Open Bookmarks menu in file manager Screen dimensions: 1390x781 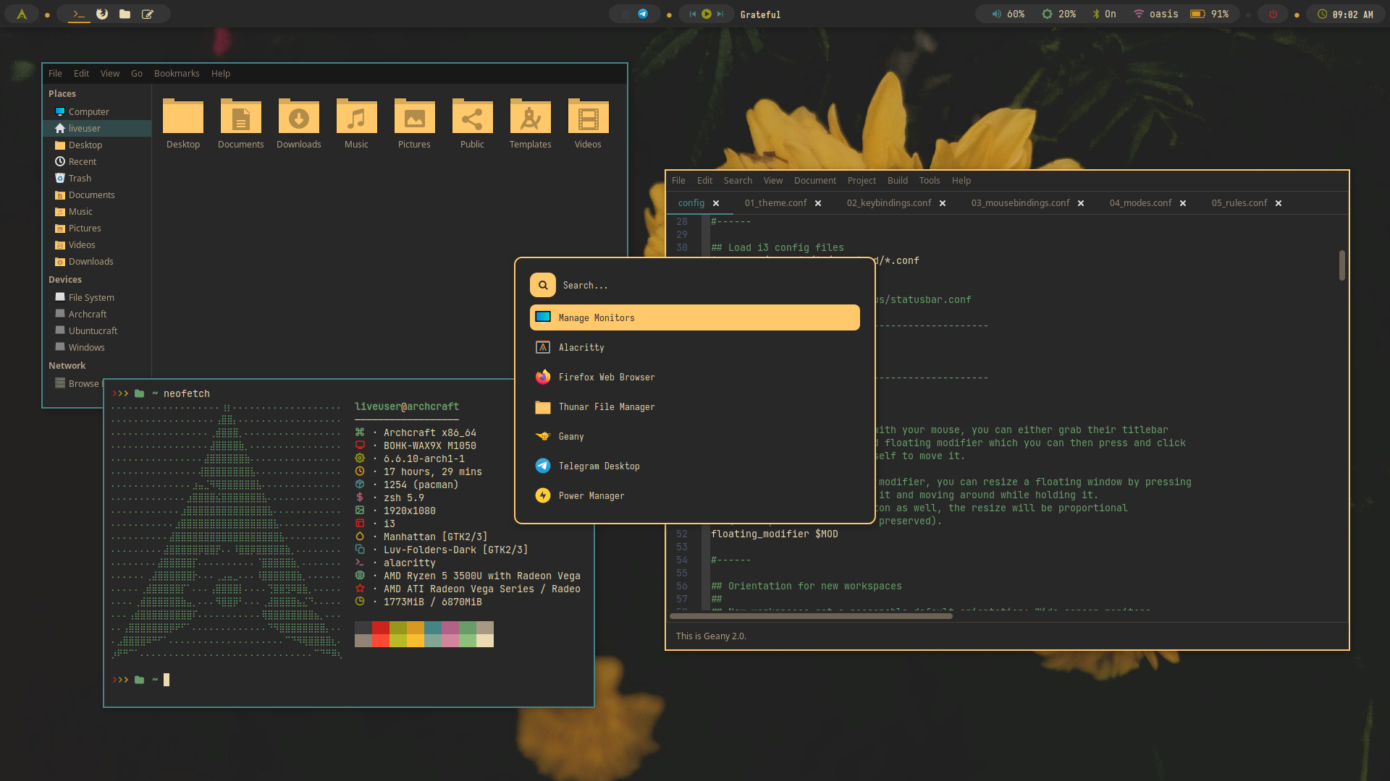[x=176, y=74]
